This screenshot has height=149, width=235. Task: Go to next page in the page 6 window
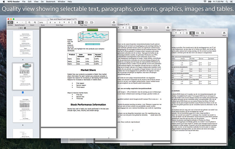pyautogui.click(x=176, y=33)
